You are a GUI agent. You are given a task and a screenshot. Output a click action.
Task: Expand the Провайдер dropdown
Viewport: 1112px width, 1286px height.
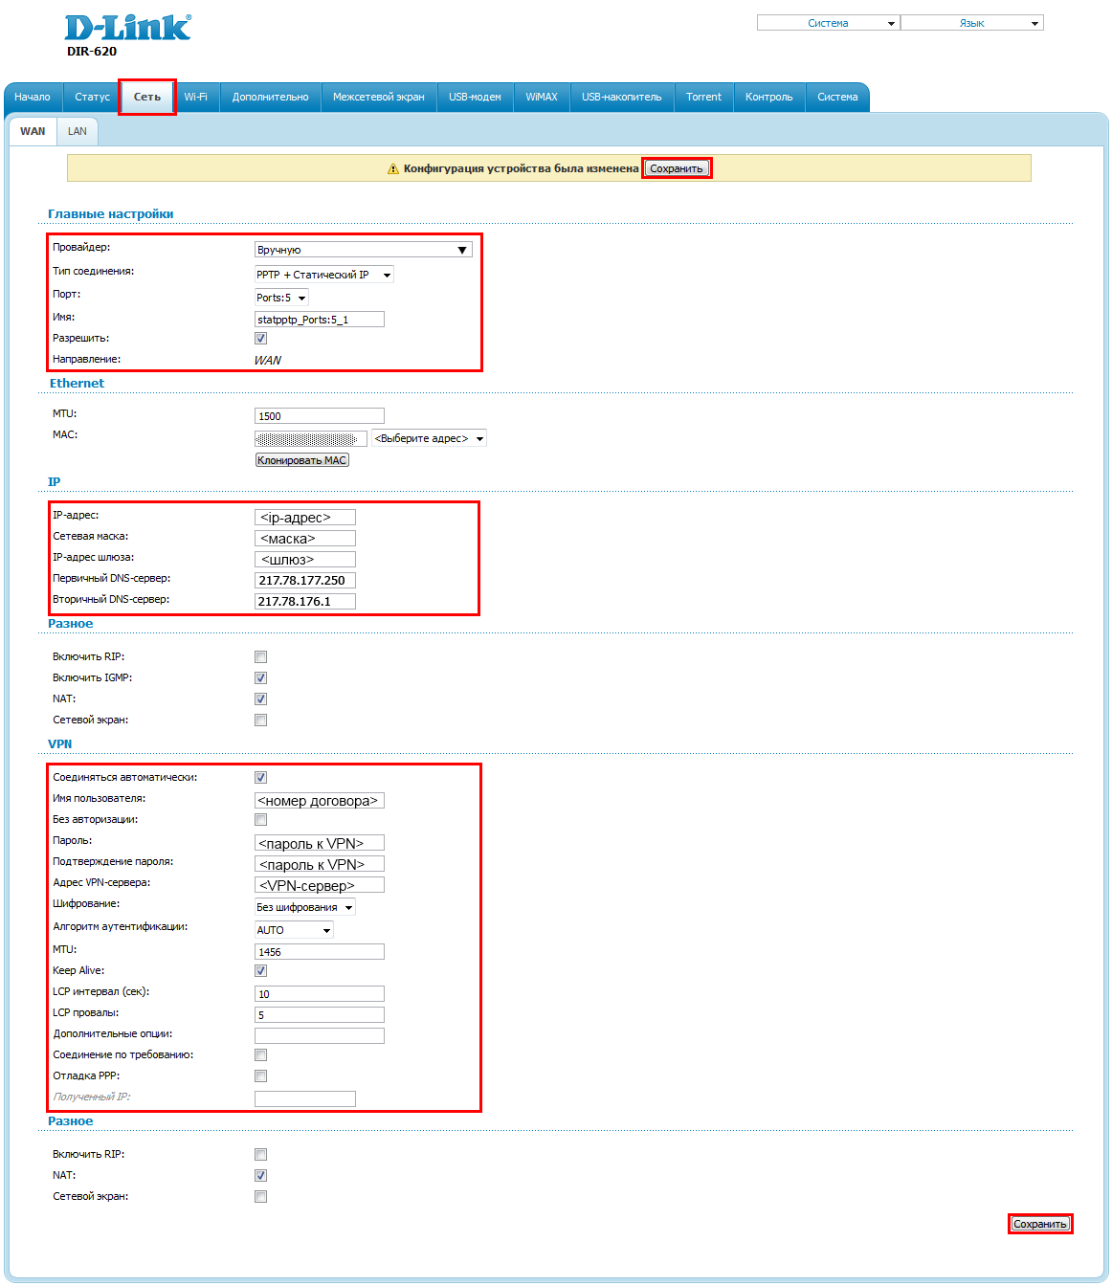point(363,250)
